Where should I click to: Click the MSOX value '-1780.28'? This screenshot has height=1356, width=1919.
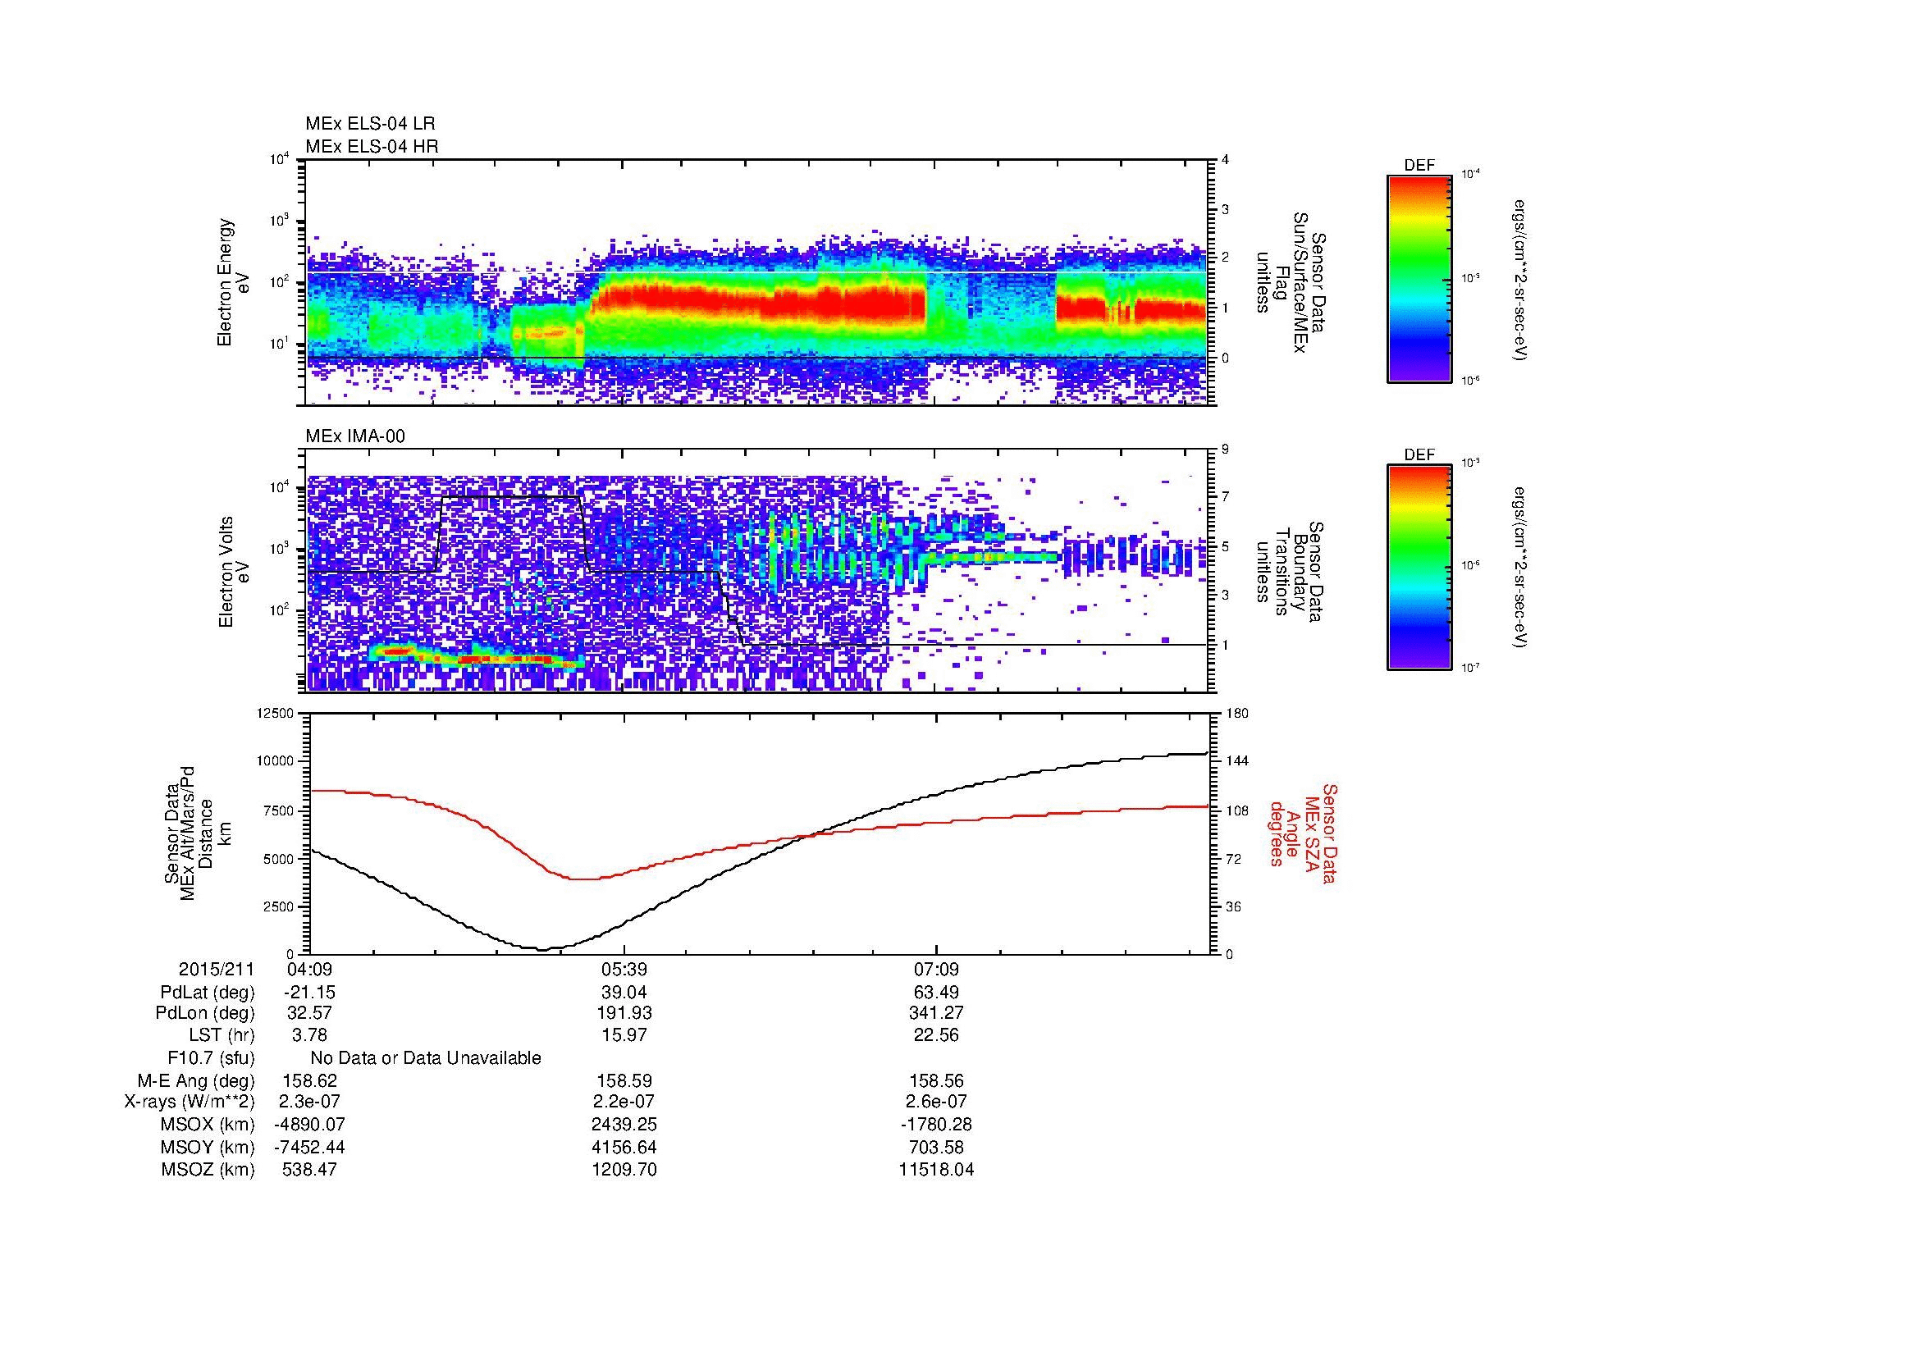[x=936, y=1125]
